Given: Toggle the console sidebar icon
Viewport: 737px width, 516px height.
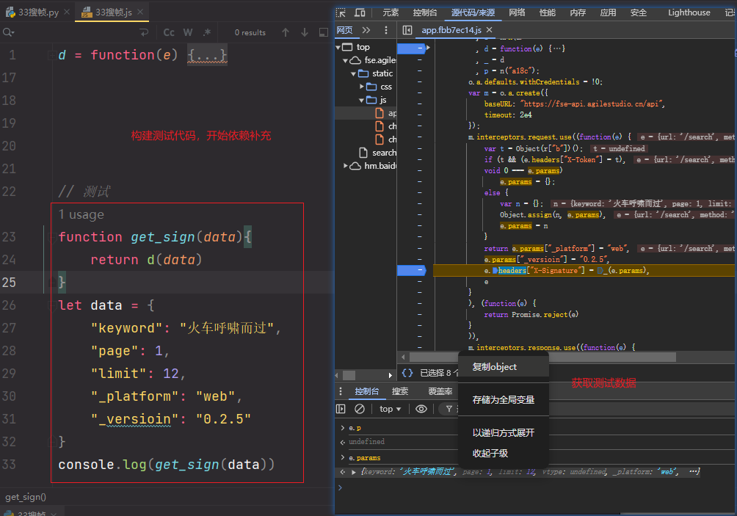Looking at the screenshot, I should coord(341,409).
